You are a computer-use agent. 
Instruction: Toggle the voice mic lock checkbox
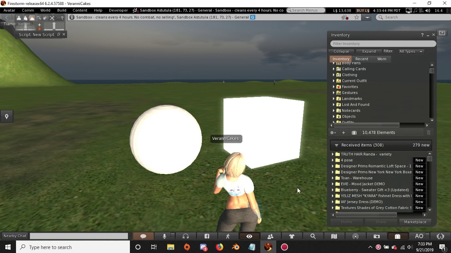tap(173, 236)
